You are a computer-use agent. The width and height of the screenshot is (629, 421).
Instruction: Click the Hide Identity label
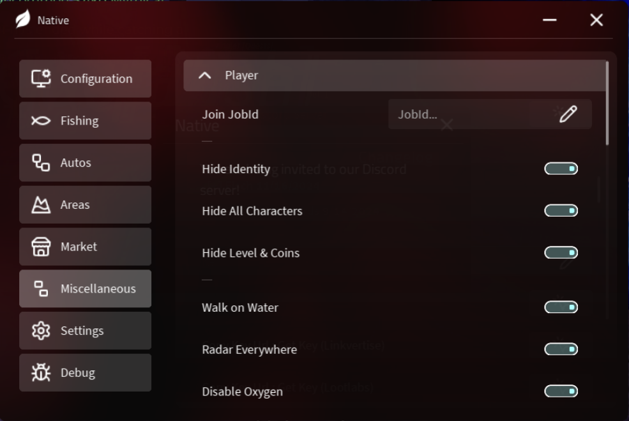click(236, 169)
